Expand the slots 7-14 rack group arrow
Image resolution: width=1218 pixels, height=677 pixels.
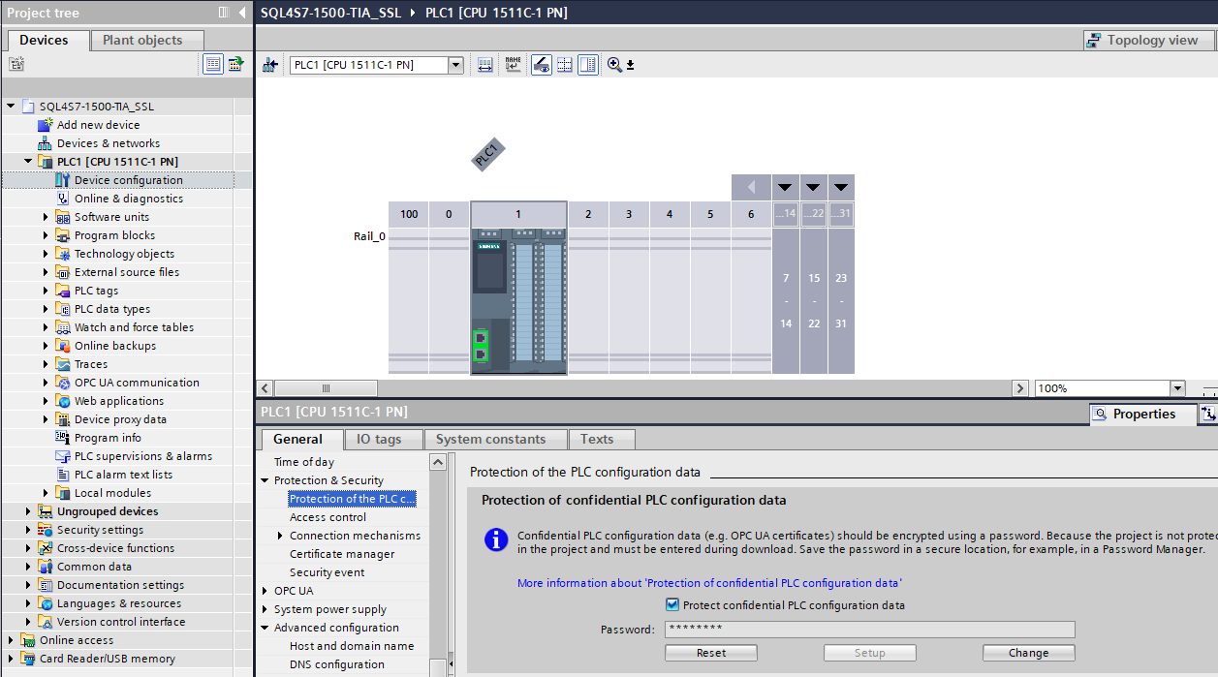[x=785, y=187]
